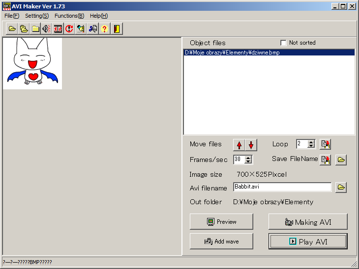Decrease the Frames/sec value
This screenshot has width=359, height=269.
click(x=248, y=161)
